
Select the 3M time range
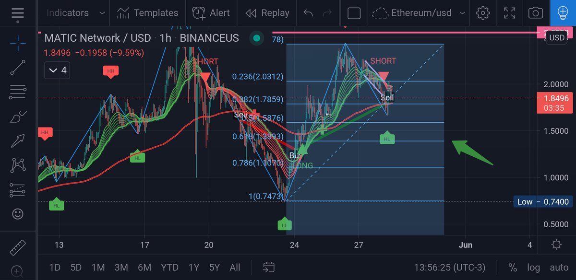coord(121,267)
